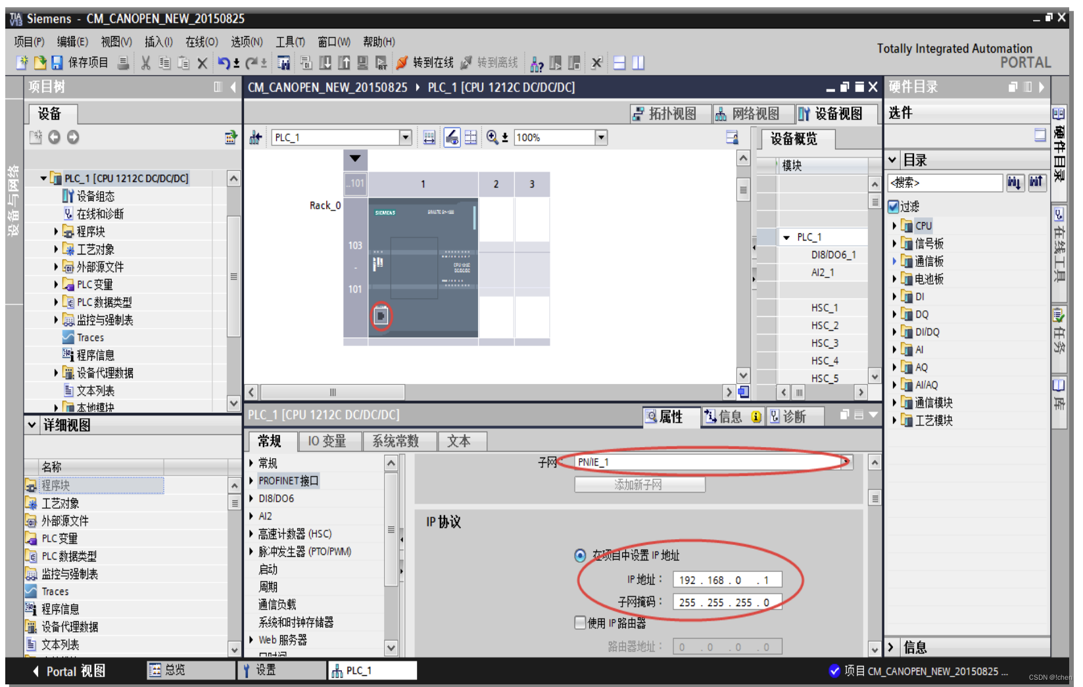
Task: Select HSC_1 row in device overview
Action: (824, 308)
